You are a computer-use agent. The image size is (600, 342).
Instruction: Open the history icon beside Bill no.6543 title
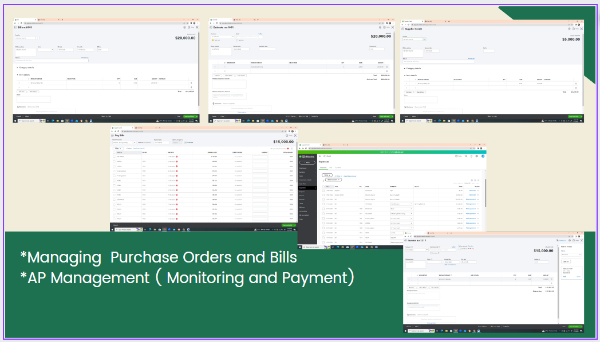(x=15, y=27)
